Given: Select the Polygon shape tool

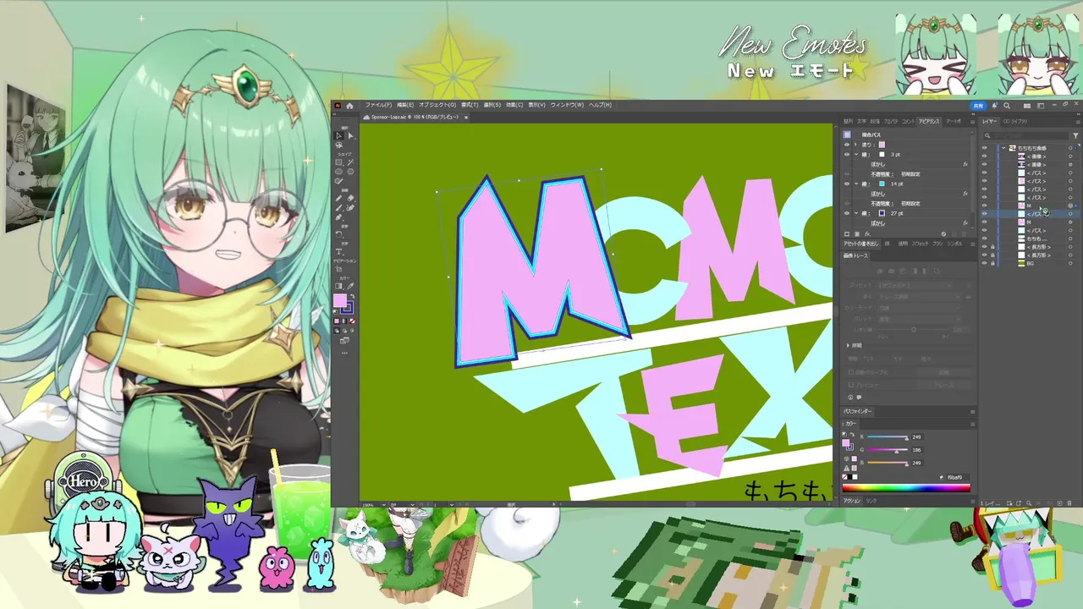Looking at the screenshot, I should 350,172.
